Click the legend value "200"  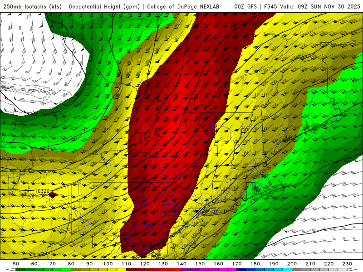coord(292,264)
